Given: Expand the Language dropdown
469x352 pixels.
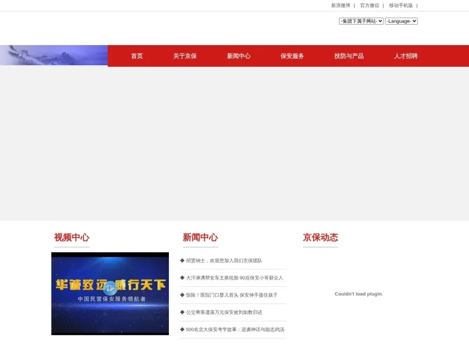Looking at the screenshot, I should [x=402, y=21].
